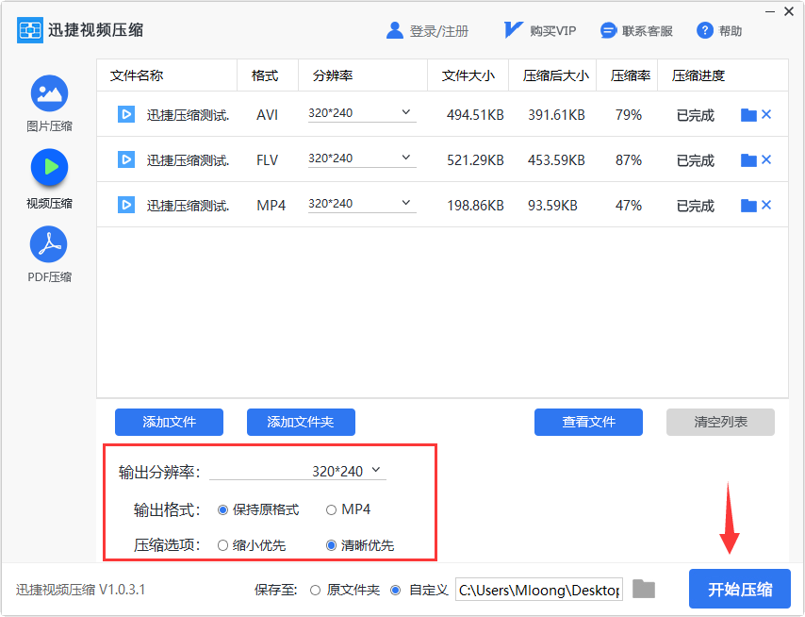
Task: Open 购买VIP from the top bar
Action: click(x=539, y=31)
